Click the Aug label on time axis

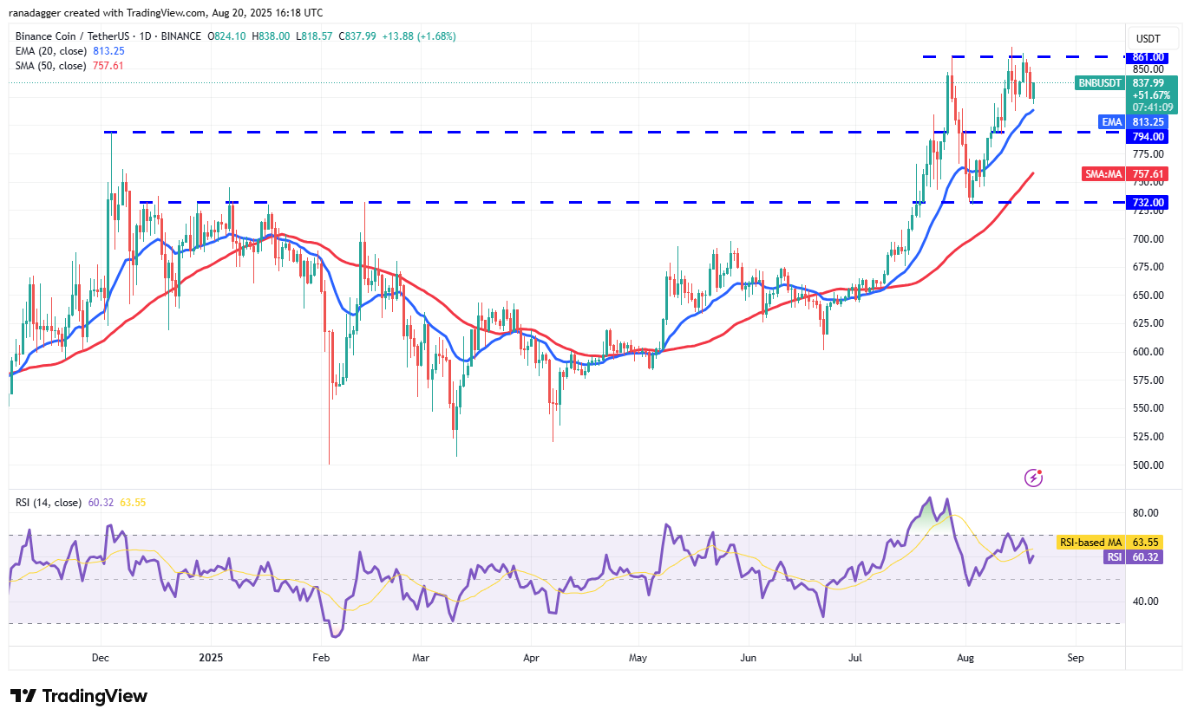pos(965,658)
